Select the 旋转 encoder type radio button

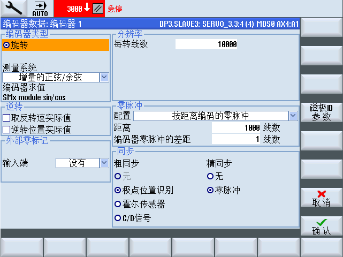click(7, 46)
